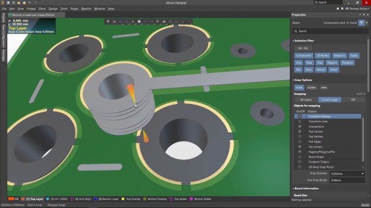Click the place via pin icon in the active bar
371x208 pixels.
click(158, 22)
